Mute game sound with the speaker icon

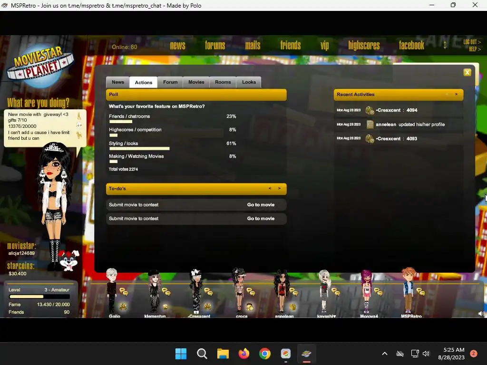coord(481,314)
